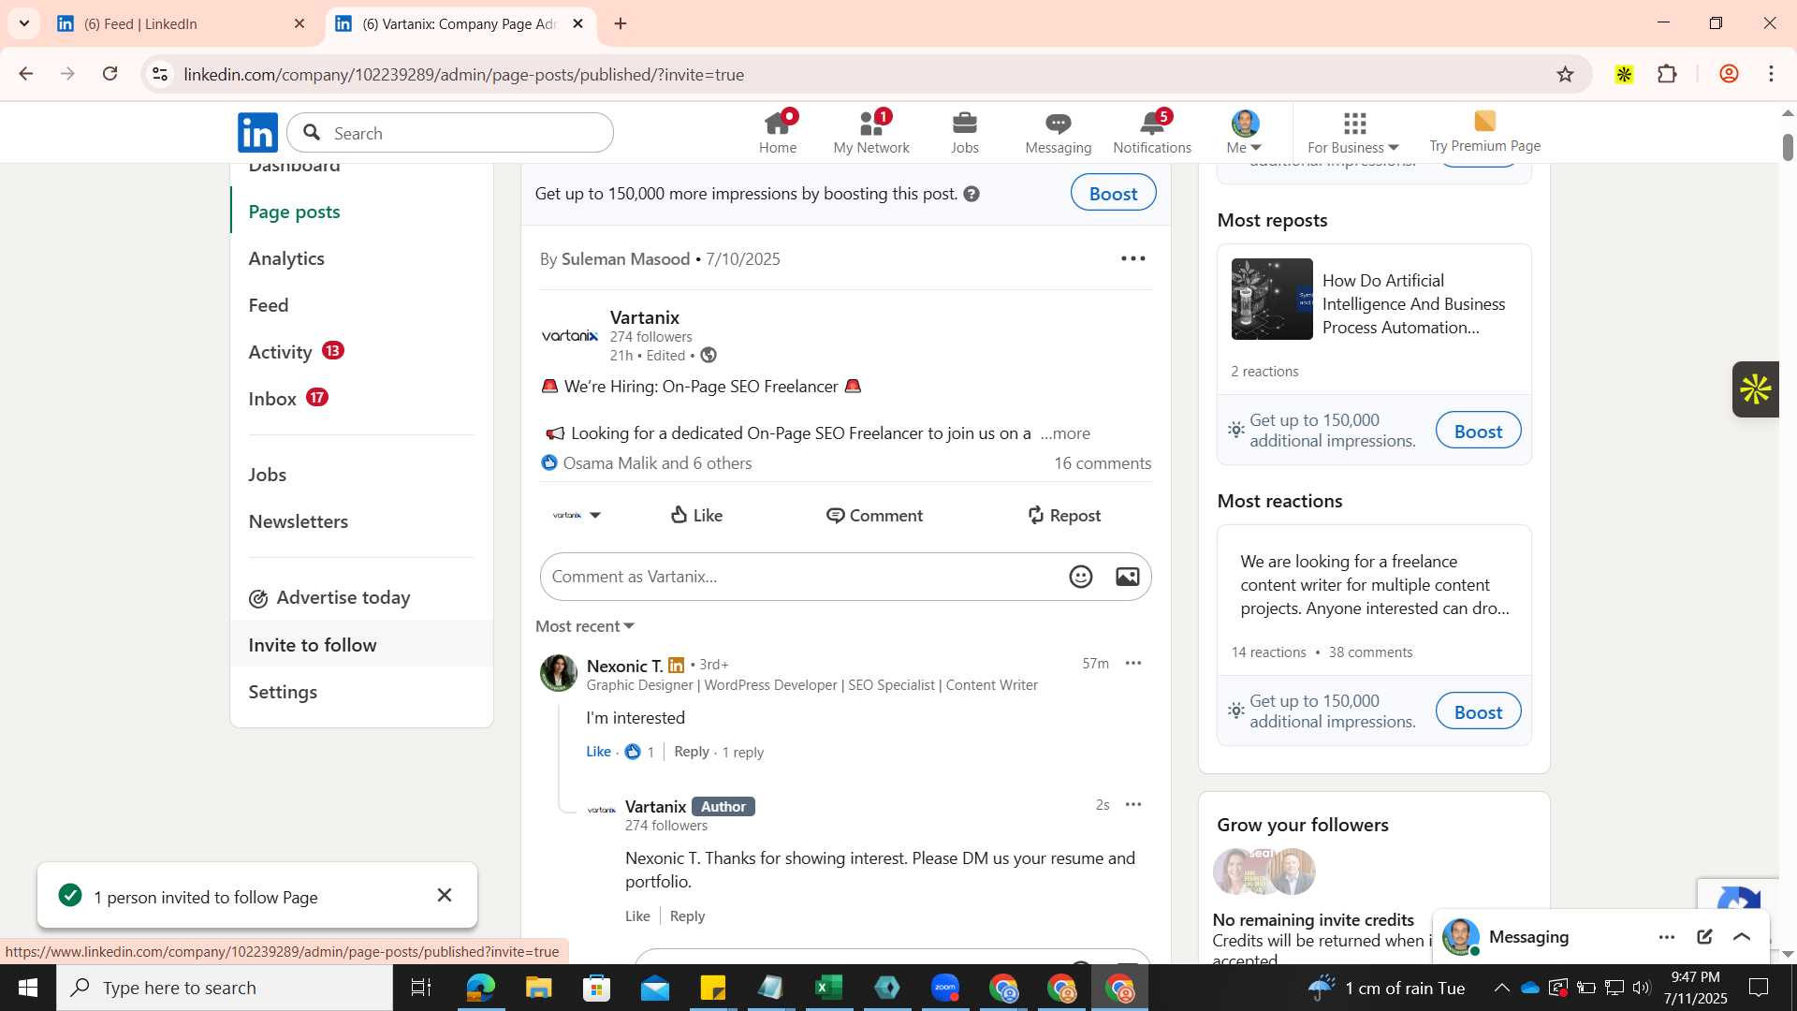Screen dimensions: 1797x1011
Task: Switch to Feed | LinkedIn tab
Action: 180,24
